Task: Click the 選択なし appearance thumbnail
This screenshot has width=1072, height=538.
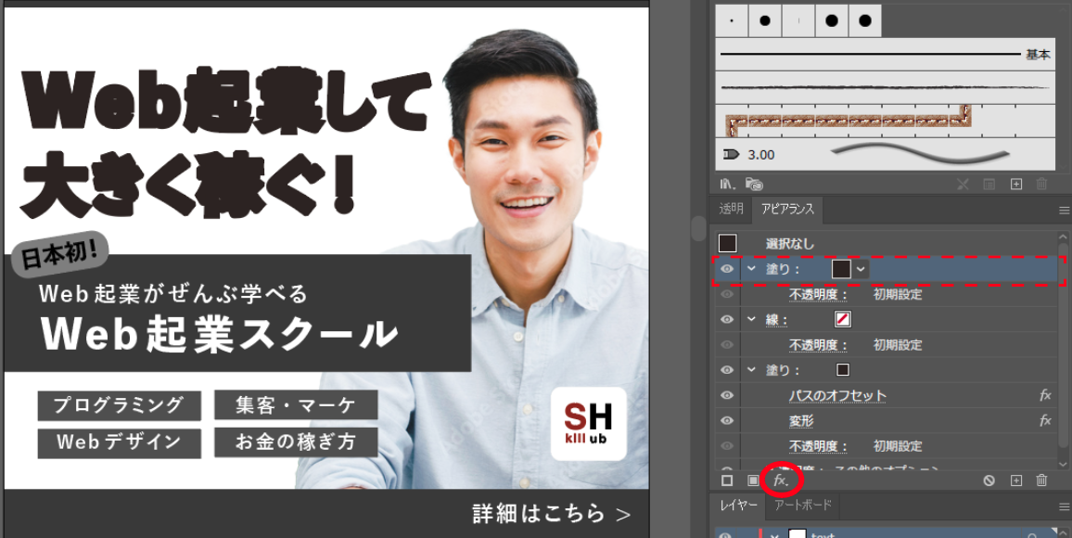Action: pos(727,243)
